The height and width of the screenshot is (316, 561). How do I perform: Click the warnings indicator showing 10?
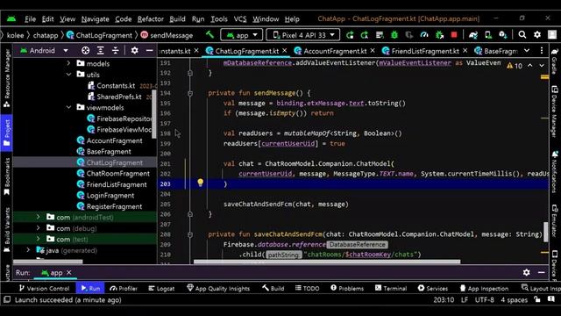point(515,66)
